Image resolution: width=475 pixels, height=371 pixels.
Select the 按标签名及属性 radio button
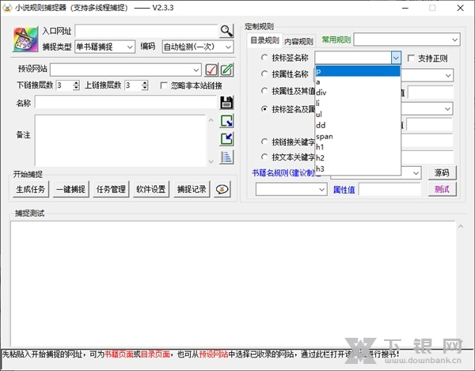coord(264,109)
